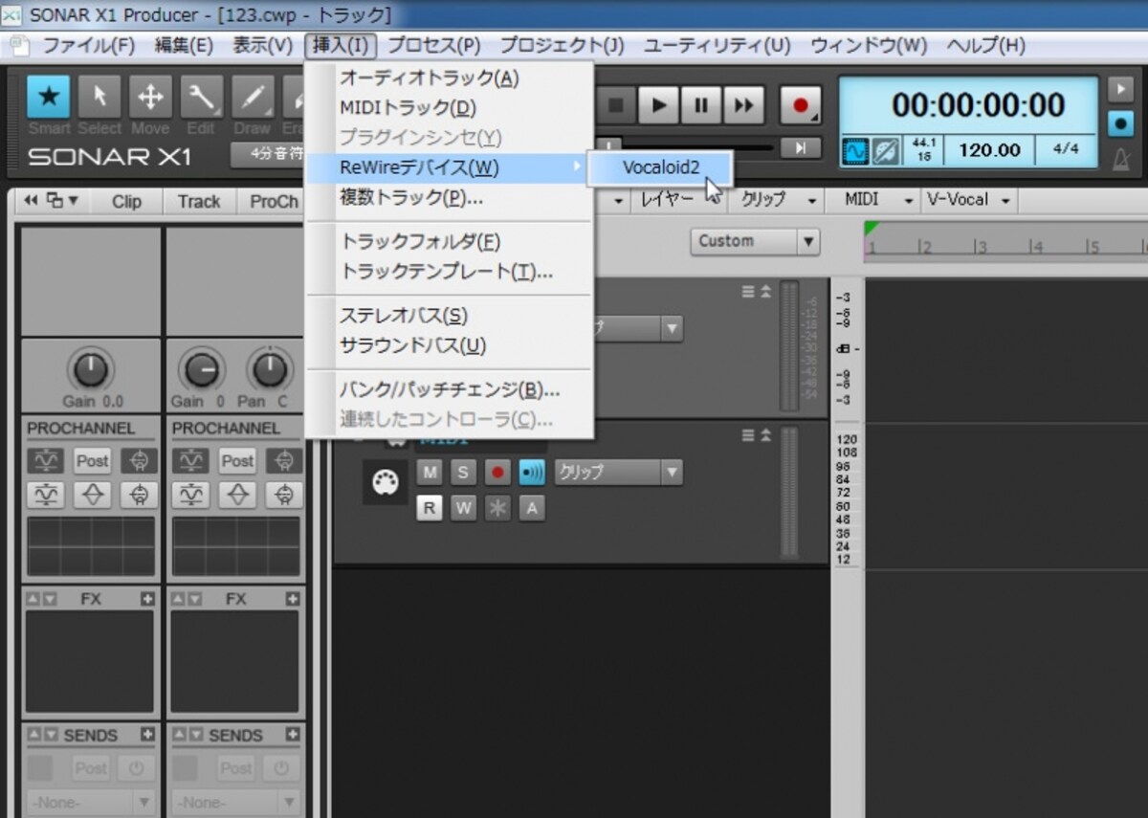1148x818 pixels.
Task: Choose Vocaloid2 from the ReWire submenu
Action: (661, 167)
